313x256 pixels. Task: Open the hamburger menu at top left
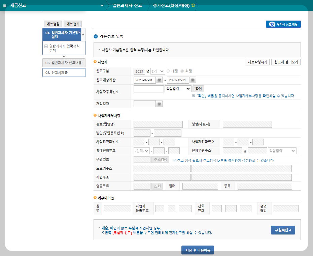4,5
